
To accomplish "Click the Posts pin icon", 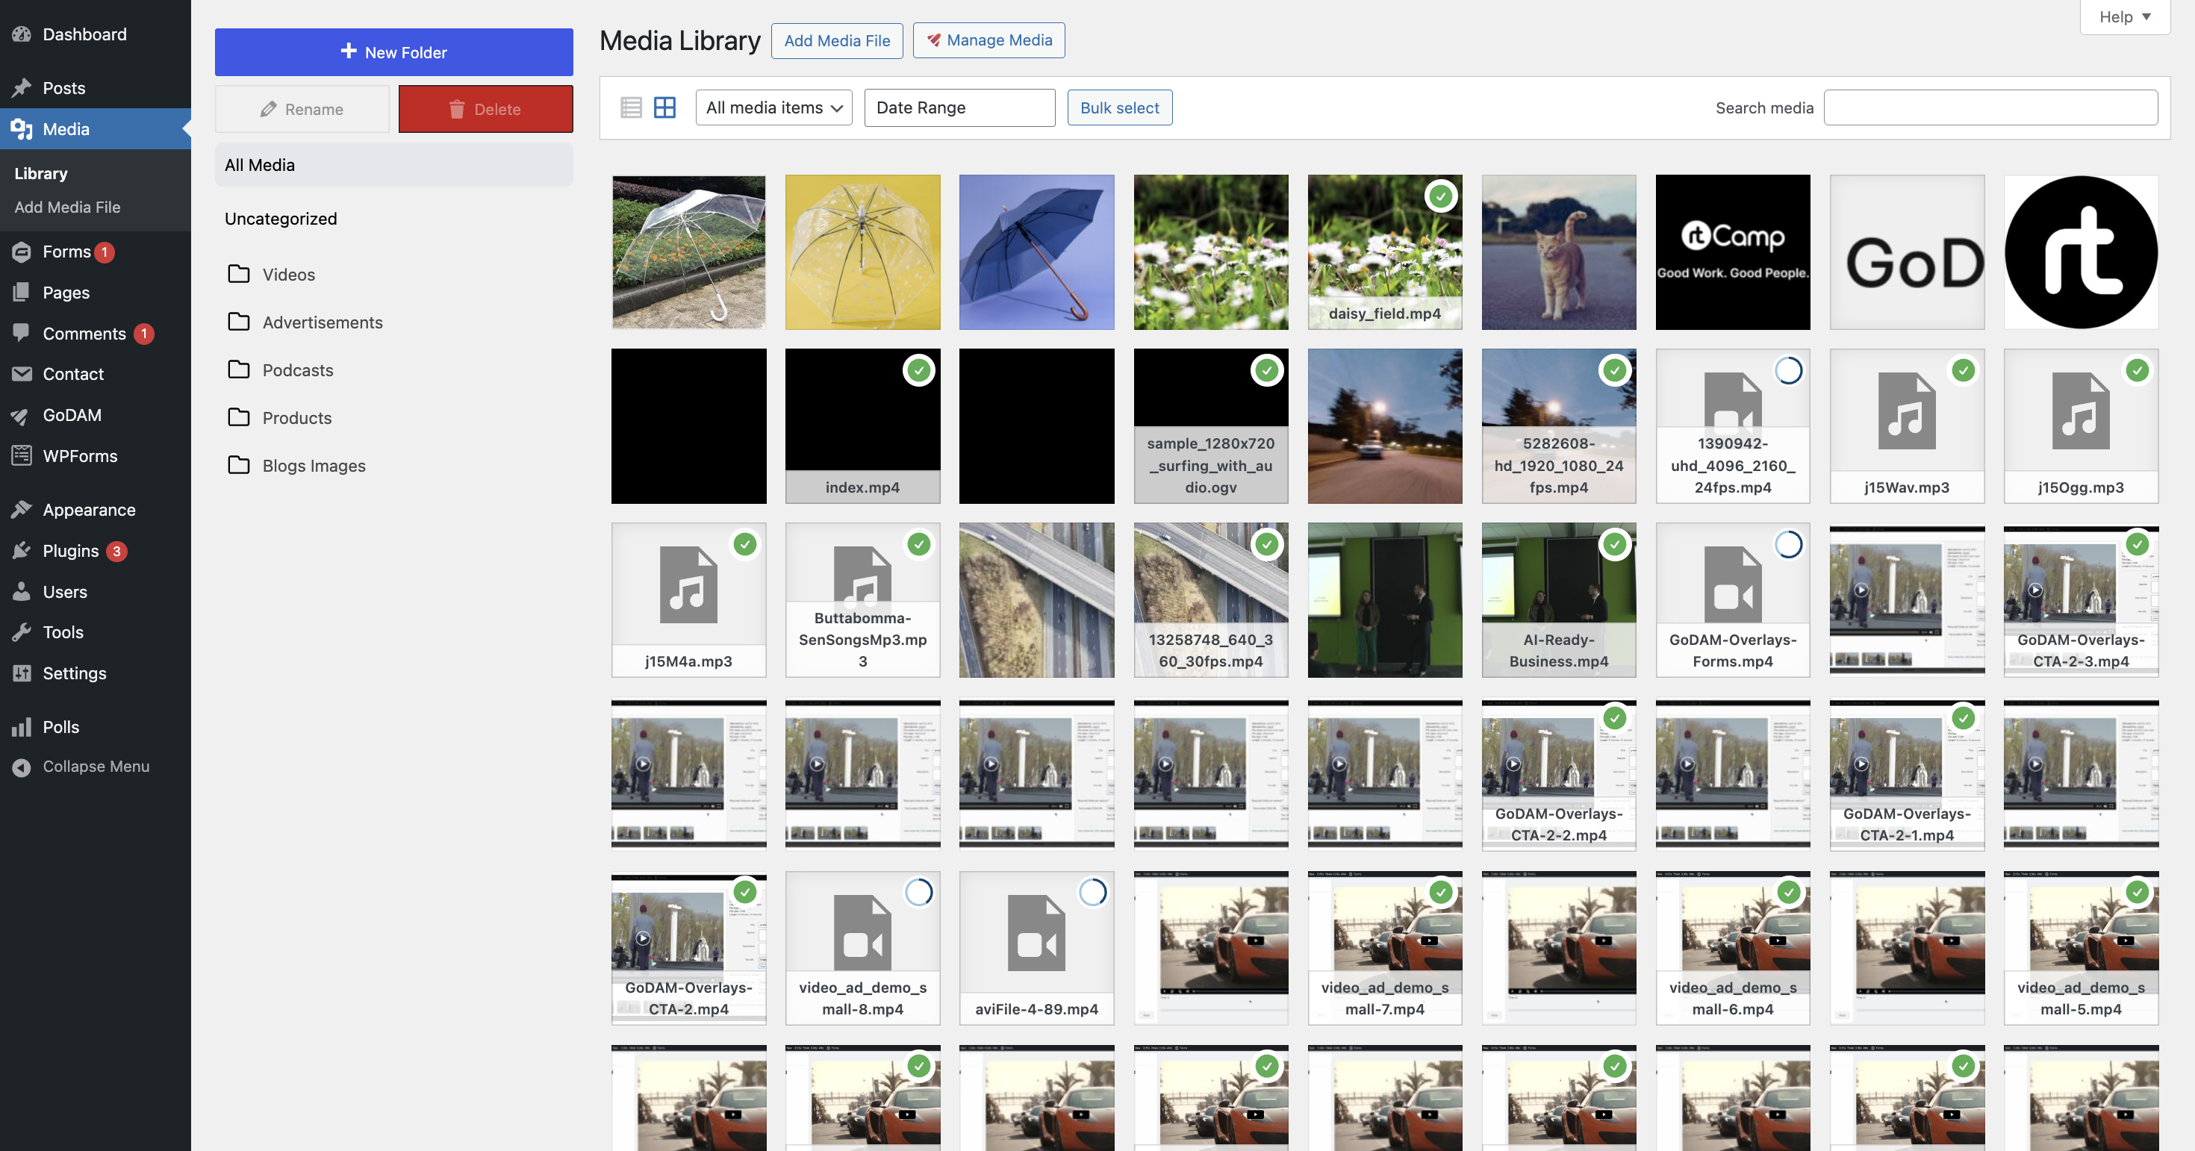I will pyautogui.click(x=22, y=88).
